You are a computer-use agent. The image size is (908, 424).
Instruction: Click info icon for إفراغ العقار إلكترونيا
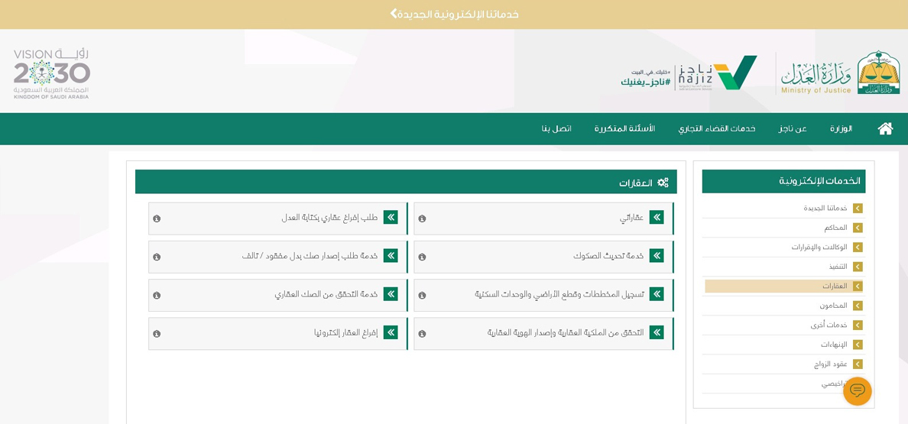click(157, 334)
